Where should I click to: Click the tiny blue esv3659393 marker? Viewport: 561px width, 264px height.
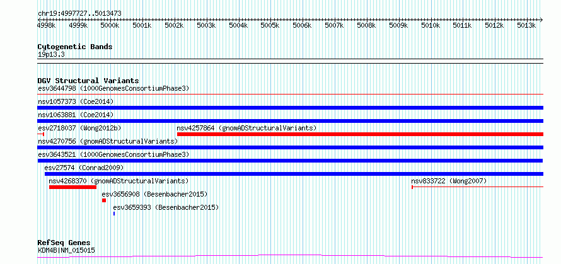click(x=113, y=214)
